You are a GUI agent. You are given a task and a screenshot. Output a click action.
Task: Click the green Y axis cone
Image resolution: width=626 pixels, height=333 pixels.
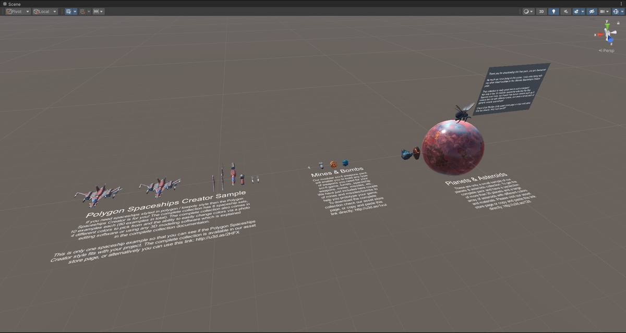pos(607,25)
